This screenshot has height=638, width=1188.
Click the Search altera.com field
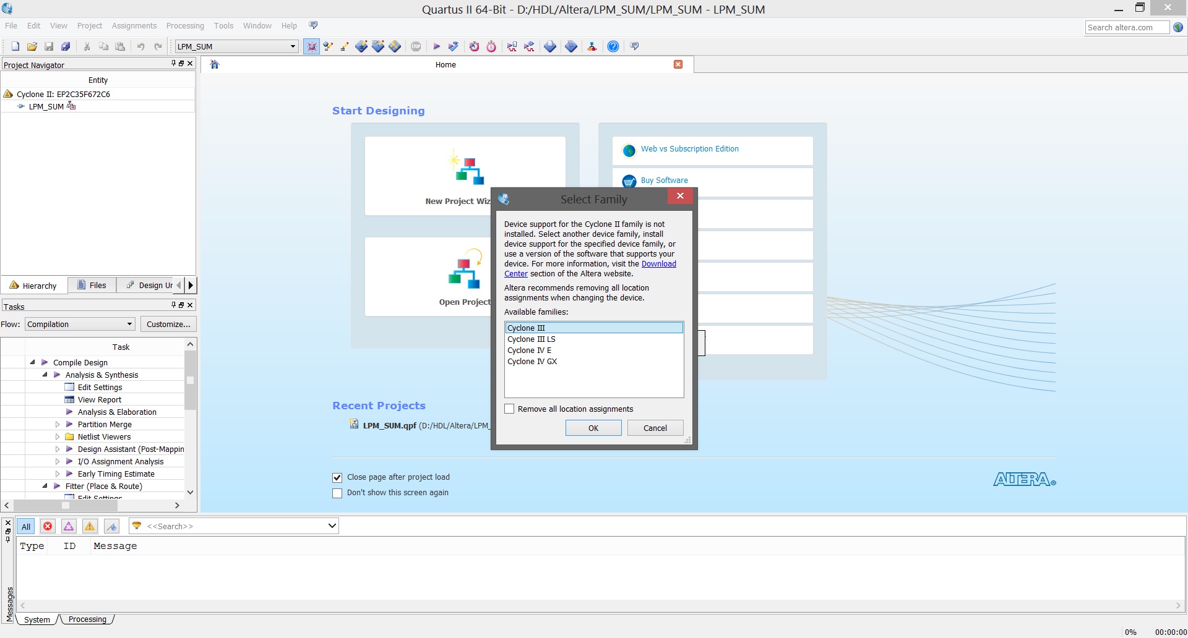[x=1127, y=27]
